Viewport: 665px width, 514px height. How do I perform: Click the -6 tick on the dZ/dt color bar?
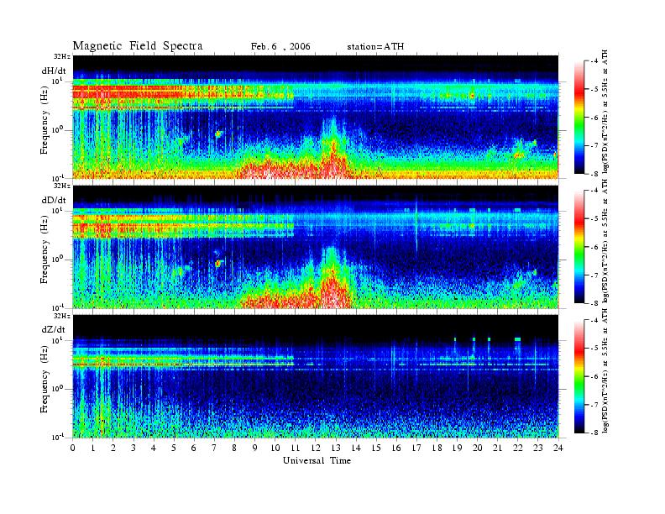(x=594, y=376)
